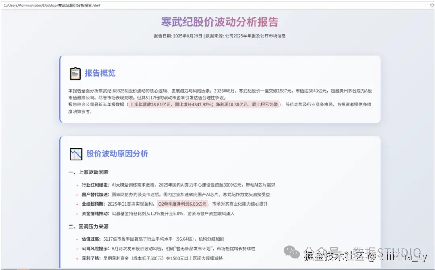Image resolution: width=435 pixels, height=270 pixels.
Task: Click the clipboard icon beside 报告概览
Action: [x=76, y=73]
